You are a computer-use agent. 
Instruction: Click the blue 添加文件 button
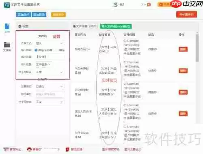[x=24, y=15]
